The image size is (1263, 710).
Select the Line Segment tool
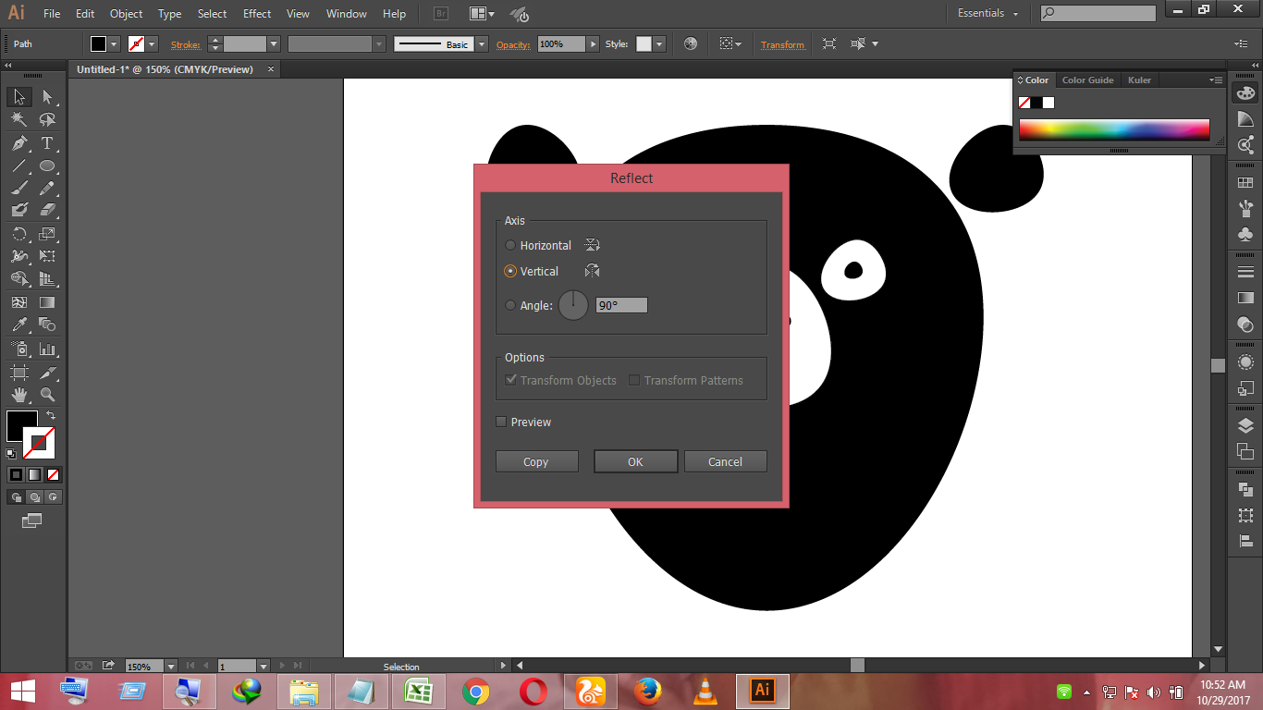(x=19, y=166)
